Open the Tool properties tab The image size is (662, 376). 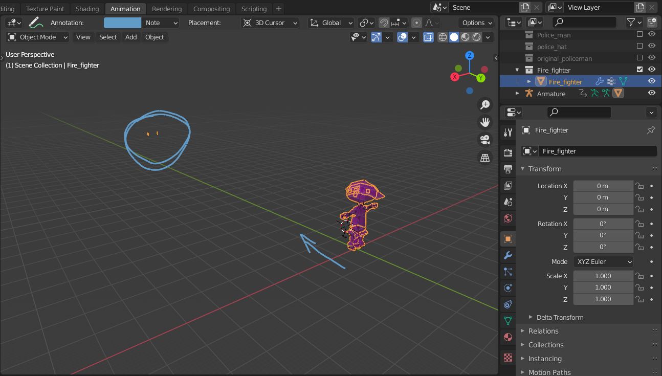[x=508, y=132]
